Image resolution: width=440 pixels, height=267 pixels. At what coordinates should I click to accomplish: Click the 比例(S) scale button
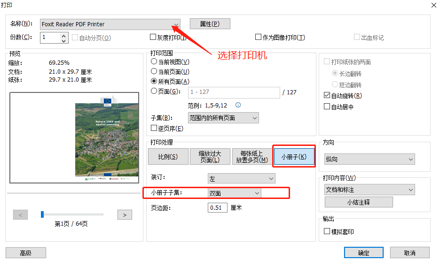click(x=168, y=157)
